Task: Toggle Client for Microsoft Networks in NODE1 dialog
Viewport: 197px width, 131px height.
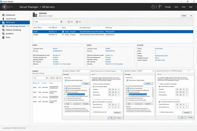Action: [65, 89]
